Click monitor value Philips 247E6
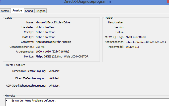Screen dimensions: 169x106 62,56
